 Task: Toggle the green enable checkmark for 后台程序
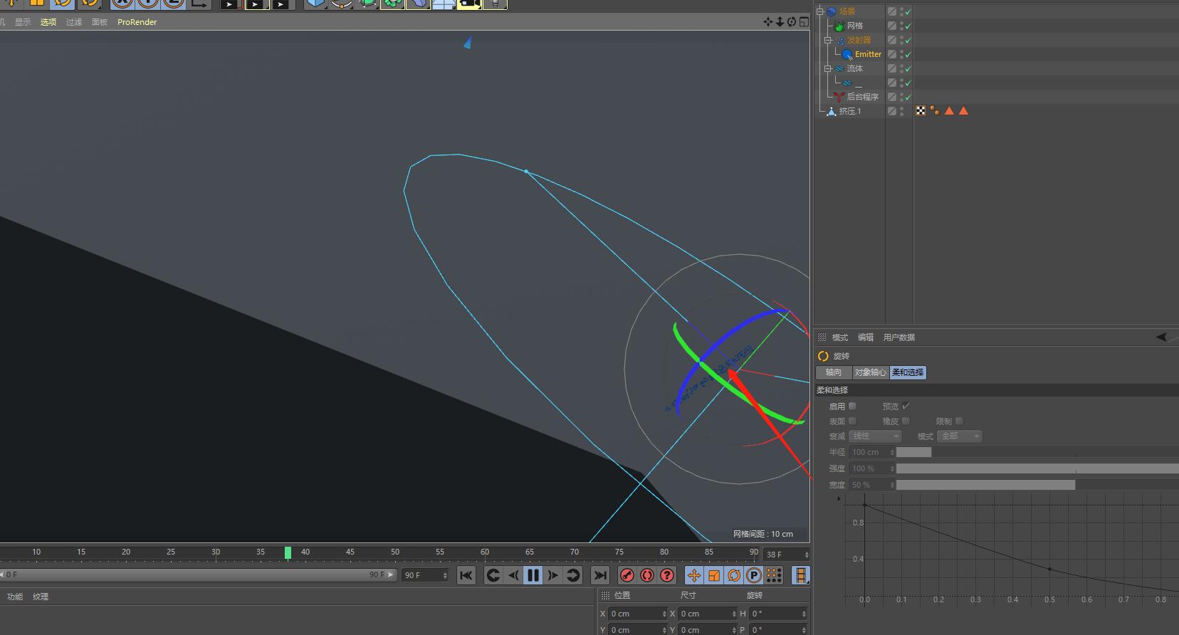tap(908, 97)
